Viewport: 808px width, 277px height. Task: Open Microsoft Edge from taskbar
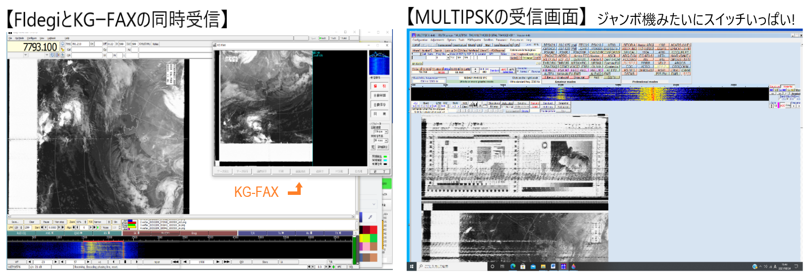(513, 266)
